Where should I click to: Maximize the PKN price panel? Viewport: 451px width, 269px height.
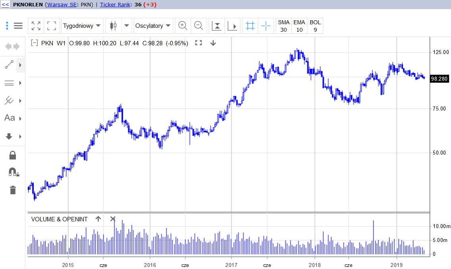pos(198,43)
